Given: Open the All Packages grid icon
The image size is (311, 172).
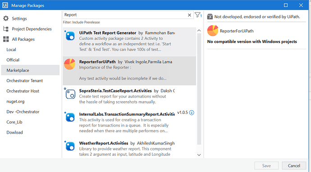Looking at the screenshot, I should [x=6, y=39].
